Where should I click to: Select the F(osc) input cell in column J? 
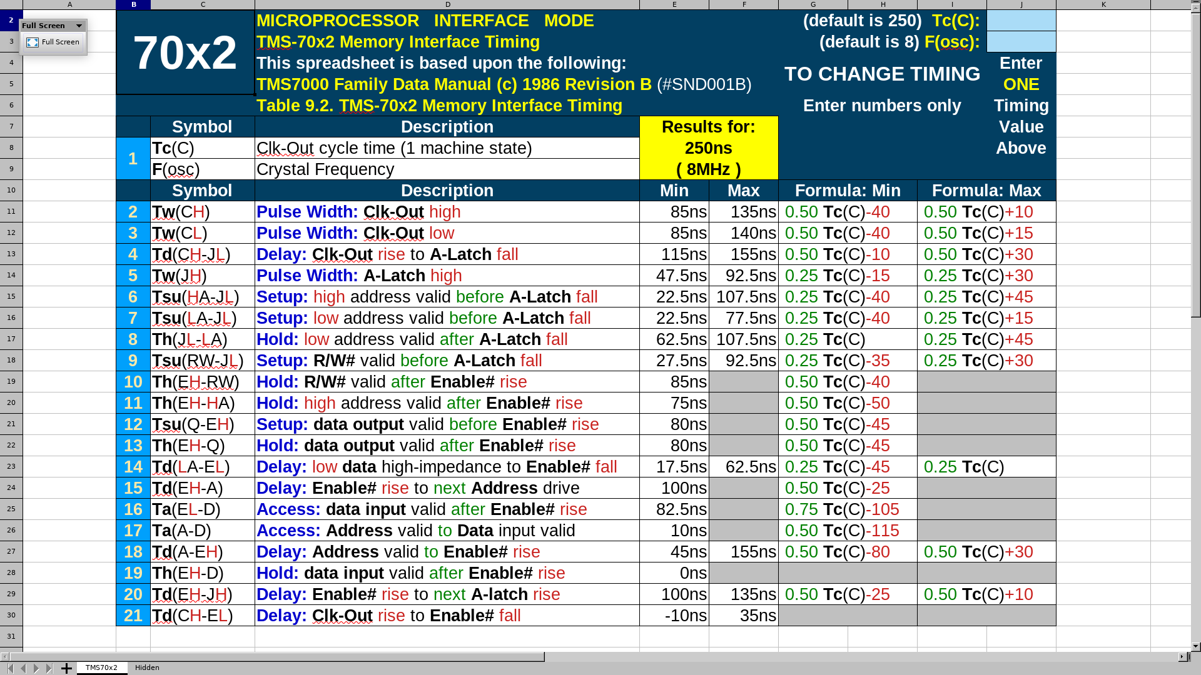(1021, 42)
